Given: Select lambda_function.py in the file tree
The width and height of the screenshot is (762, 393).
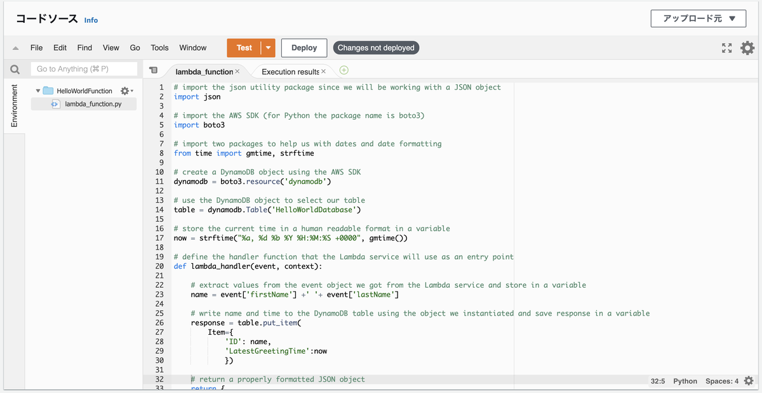Looking at the screenshot, I should pos(93,104).
